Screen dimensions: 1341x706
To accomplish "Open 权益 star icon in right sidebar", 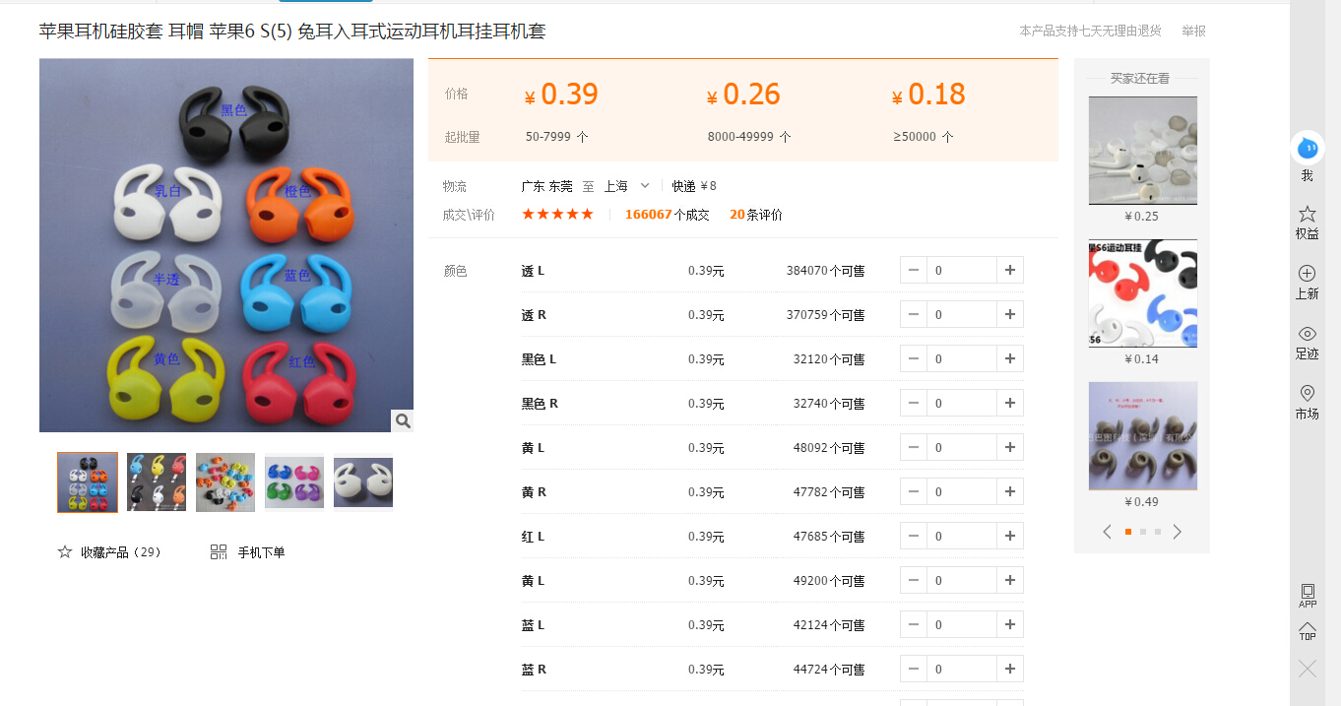I will point(1308,214).
